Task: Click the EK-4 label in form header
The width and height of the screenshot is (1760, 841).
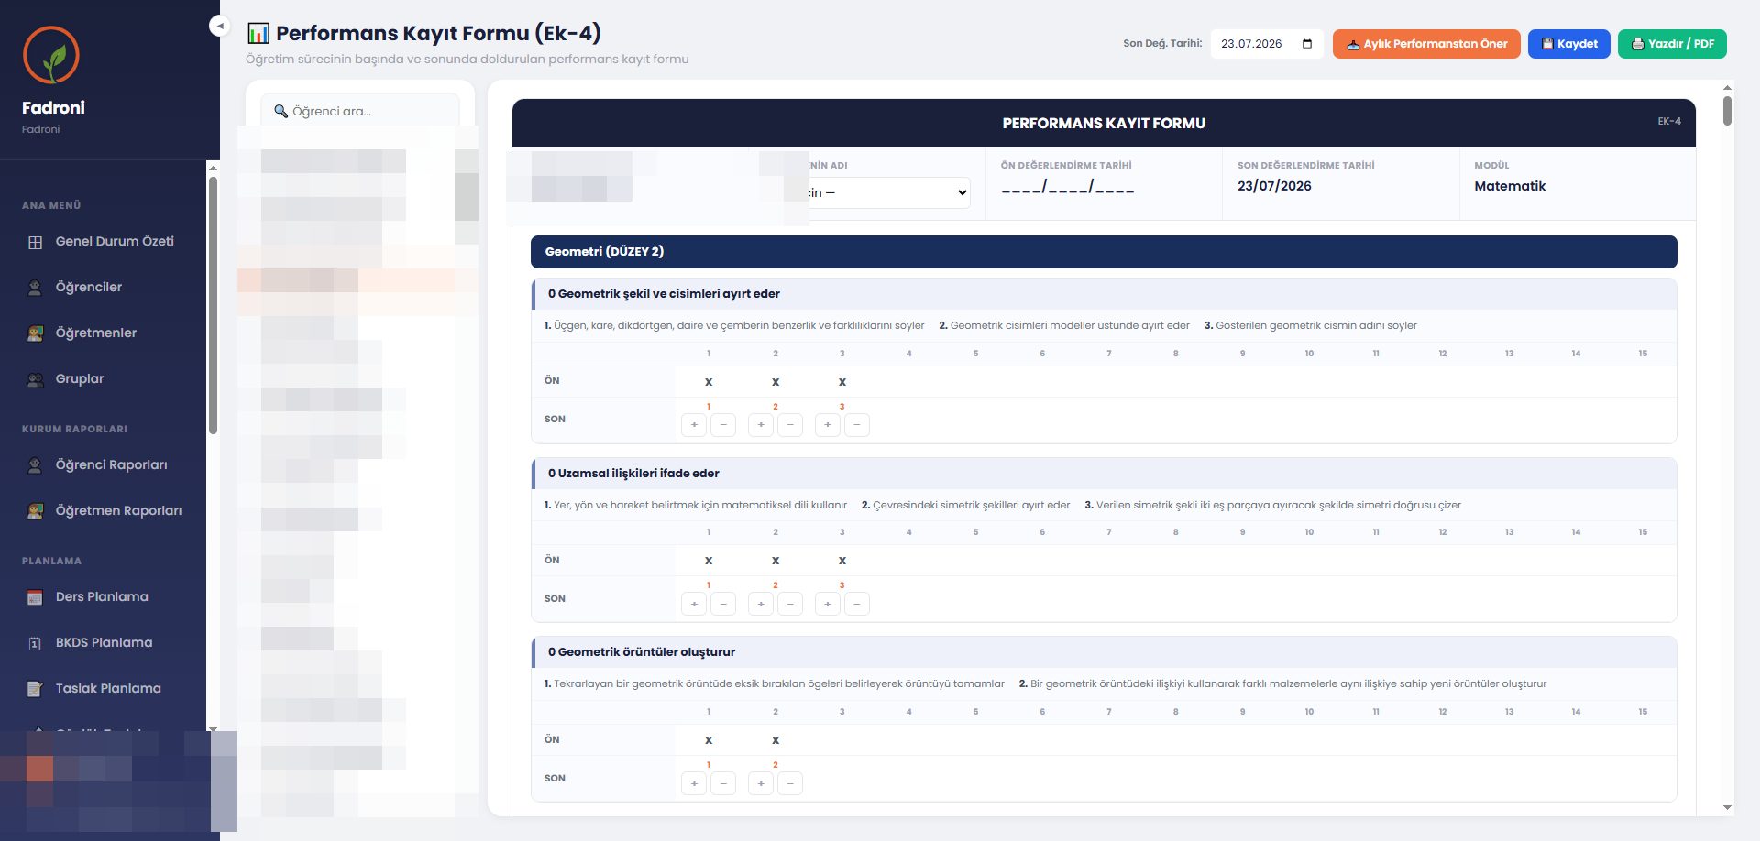Action: click(x=1669, y=122)
